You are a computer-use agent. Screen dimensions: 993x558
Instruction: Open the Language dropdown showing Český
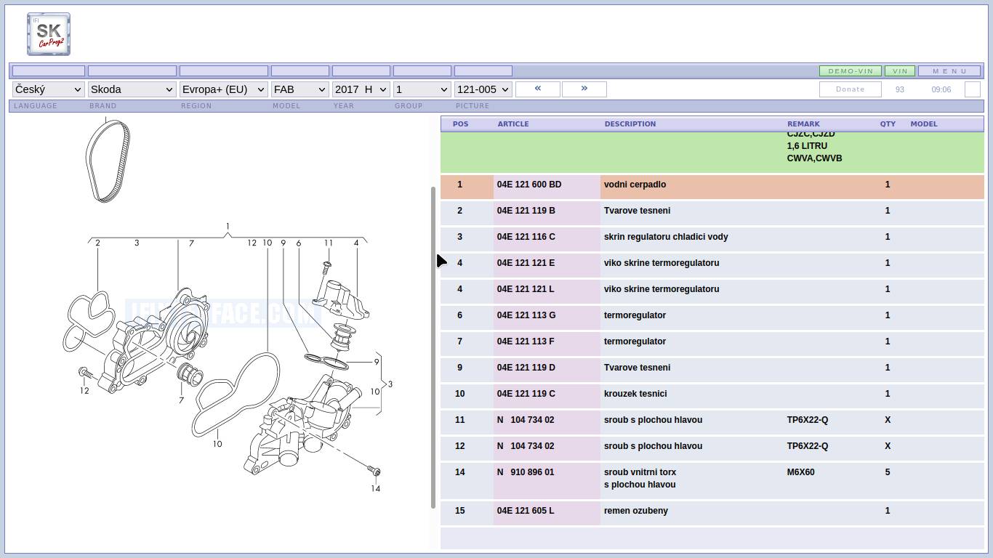coord(48,89)
